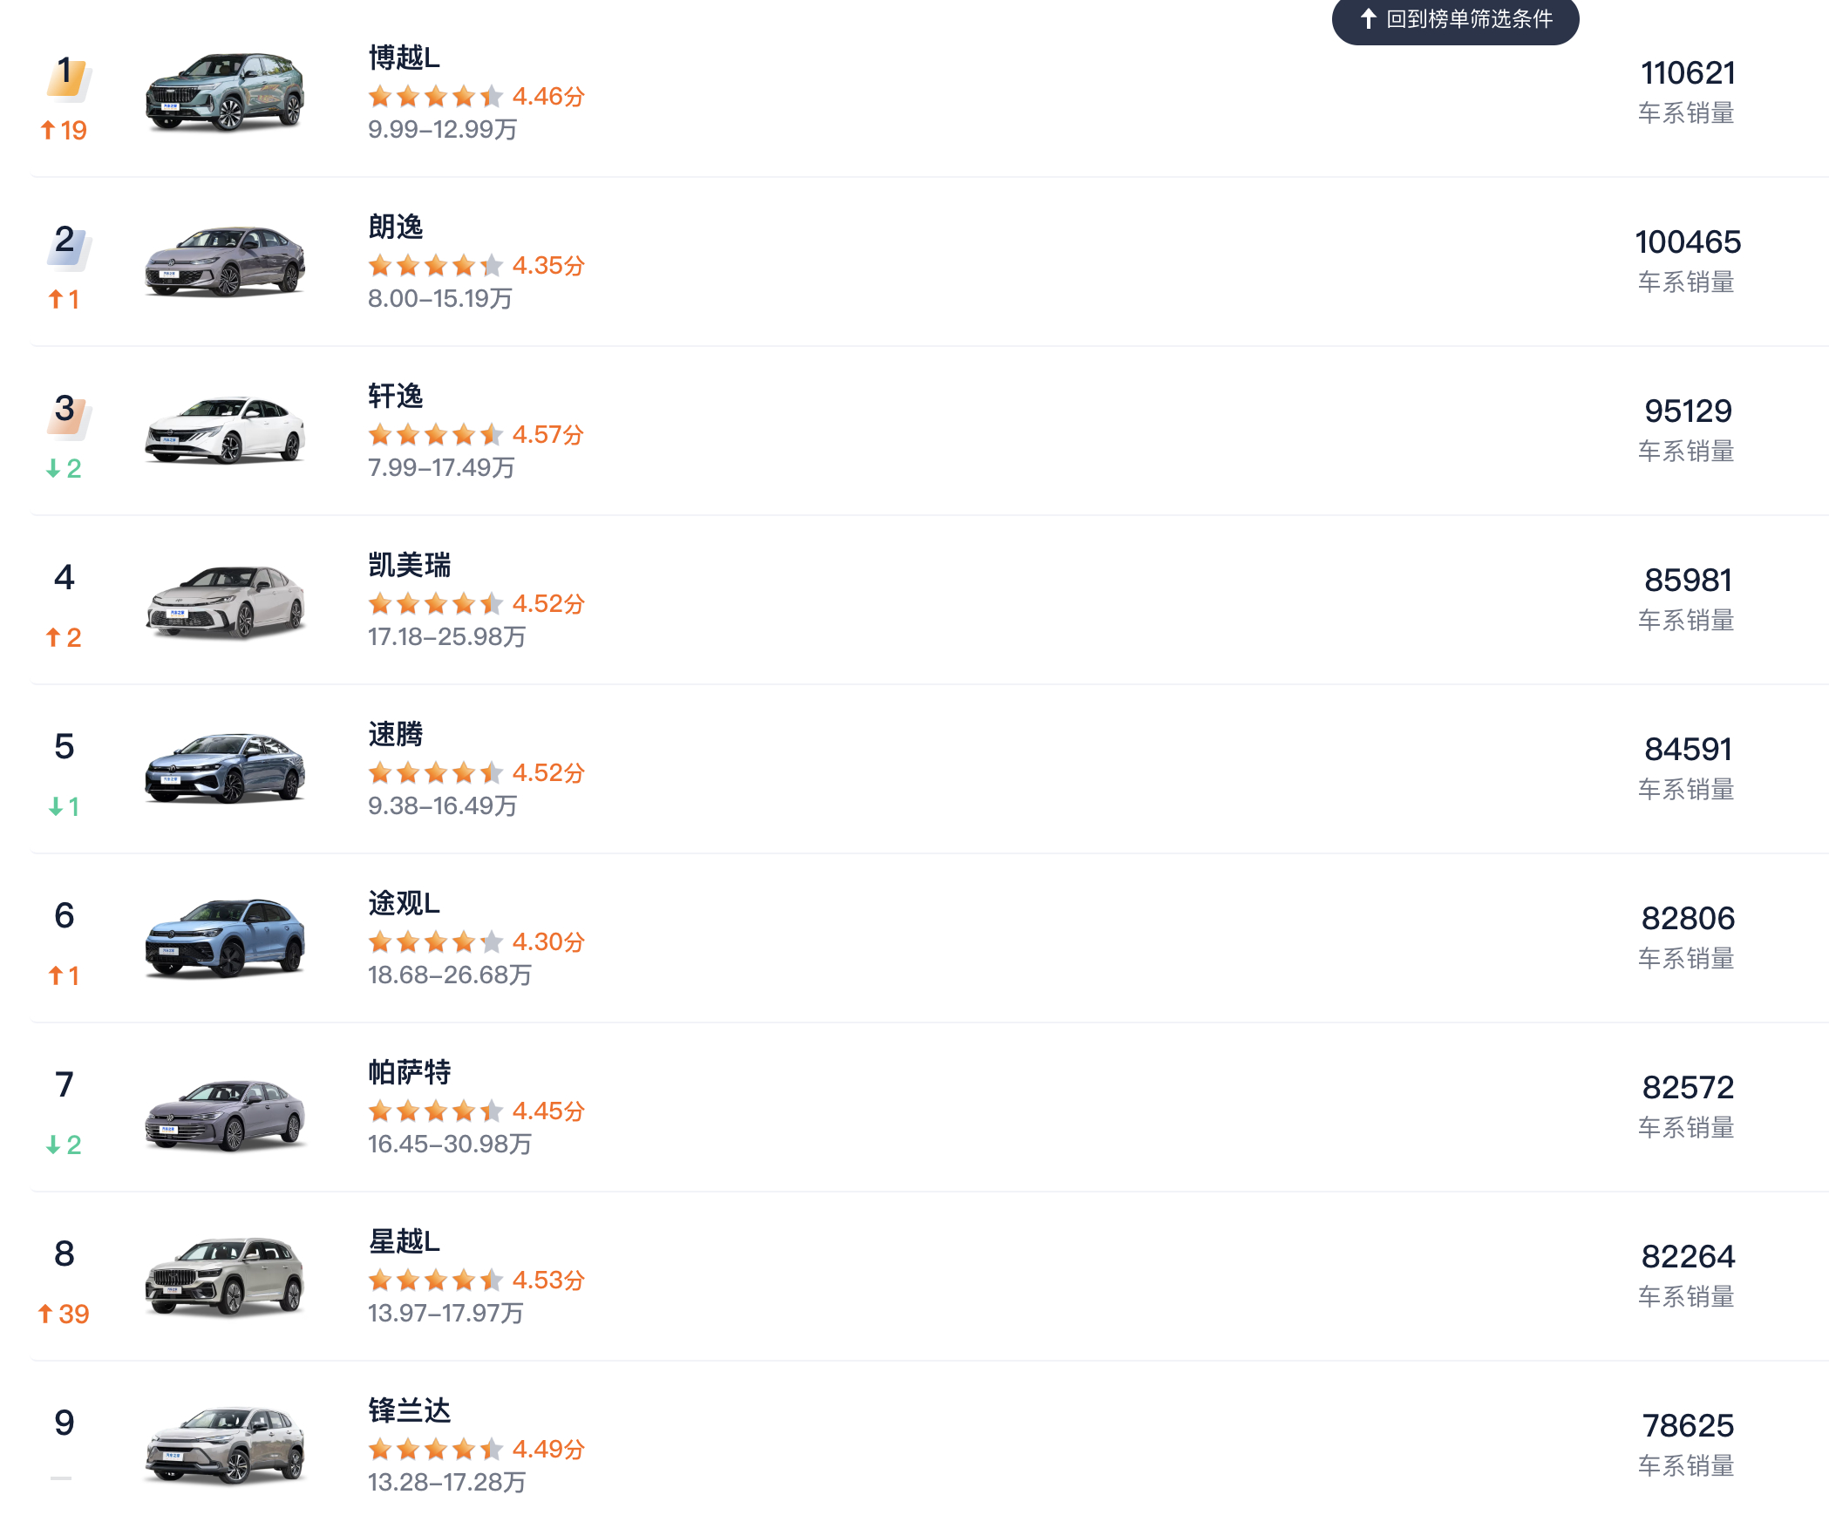This screenshot has height=1515, width=1829.
Task: Click the up 39 rank change indicator
Action: coord(64,1315)
